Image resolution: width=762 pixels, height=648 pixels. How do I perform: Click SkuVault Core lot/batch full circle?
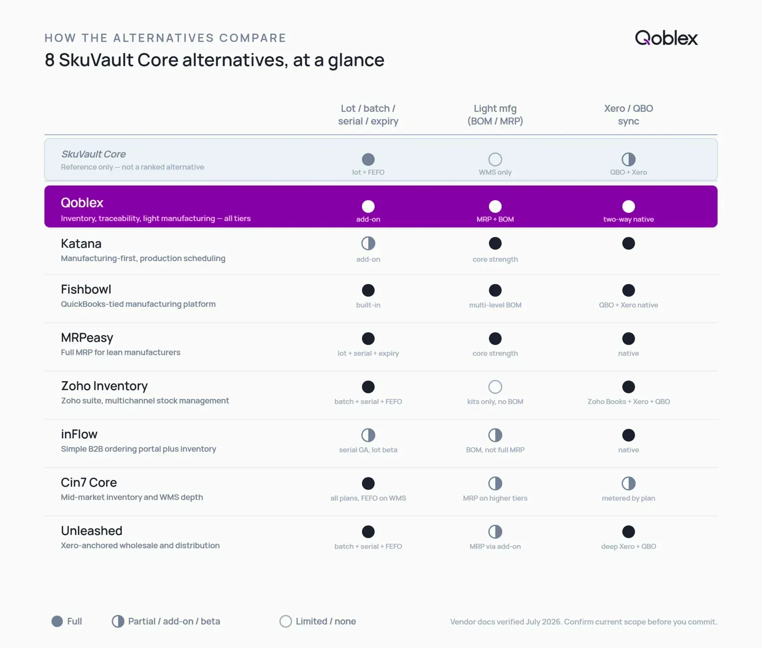point(368,159)
